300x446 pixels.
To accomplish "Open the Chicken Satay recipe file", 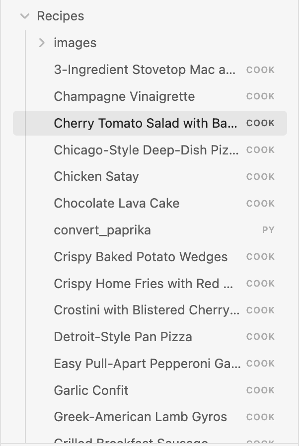I will [x=96, y=176].
